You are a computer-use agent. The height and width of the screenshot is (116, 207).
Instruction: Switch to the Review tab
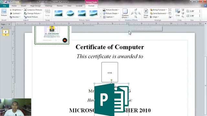coord(60,6)
